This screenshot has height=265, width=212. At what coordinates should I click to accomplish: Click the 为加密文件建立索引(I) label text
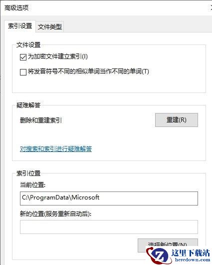coord(58,56)
